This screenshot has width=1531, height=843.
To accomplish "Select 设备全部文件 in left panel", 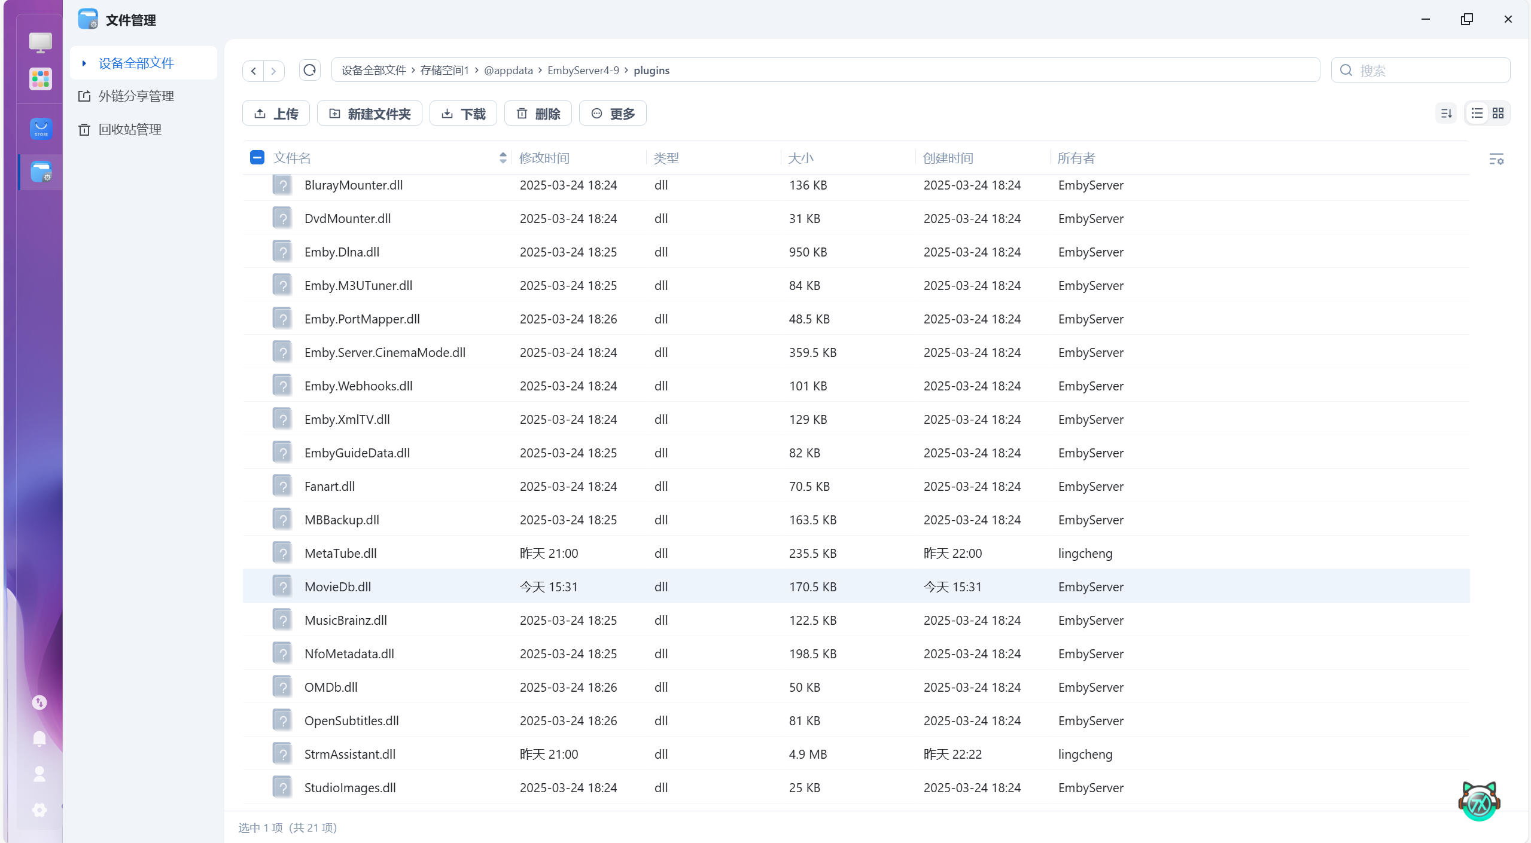I will [x=144, y=63].
